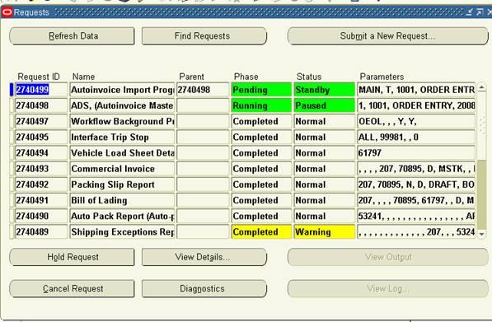
Task: Click the green Standby status cell
Action: [324, 90]
